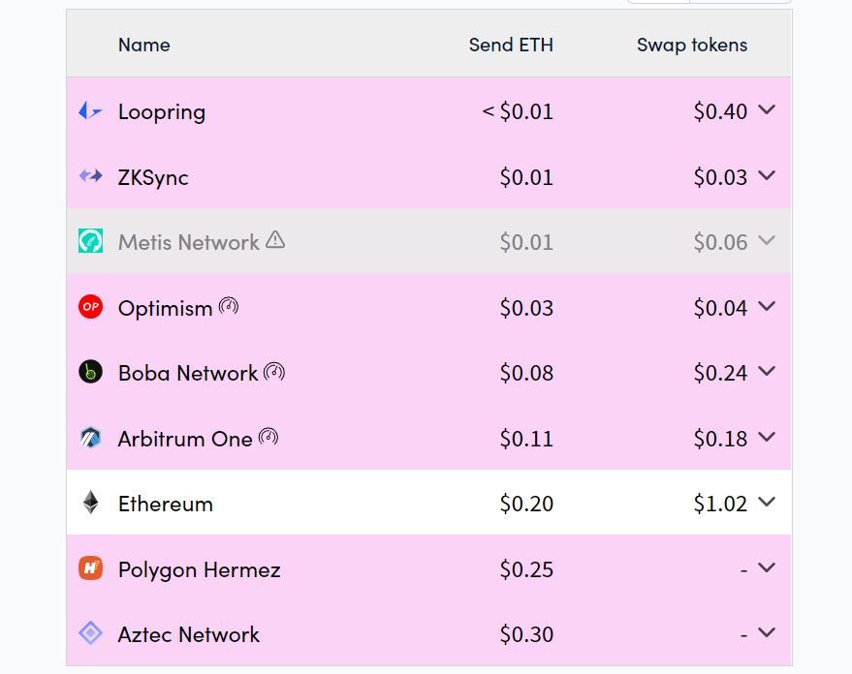The image size is (852, 674).
Task: Expand the Aztec Network row chevron
Action: click(x=767, y=633)
